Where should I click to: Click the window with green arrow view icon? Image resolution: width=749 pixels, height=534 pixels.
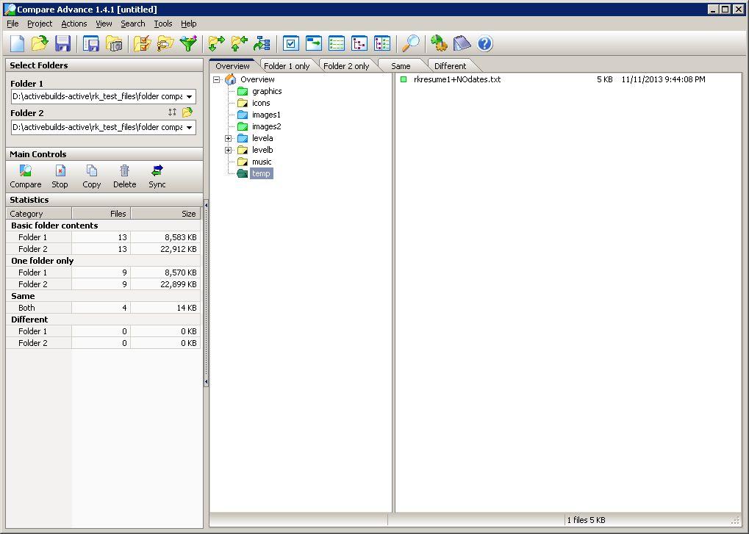313,43
